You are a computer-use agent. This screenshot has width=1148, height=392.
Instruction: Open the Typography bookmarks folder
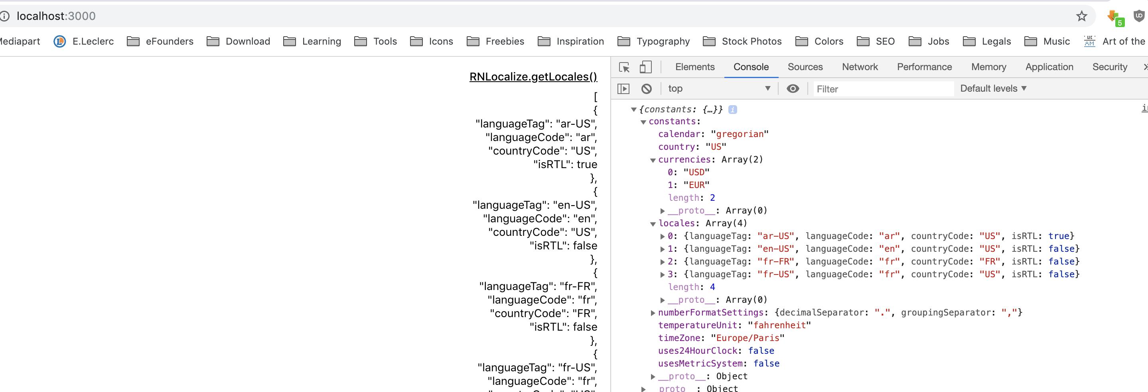pos(653,41)
